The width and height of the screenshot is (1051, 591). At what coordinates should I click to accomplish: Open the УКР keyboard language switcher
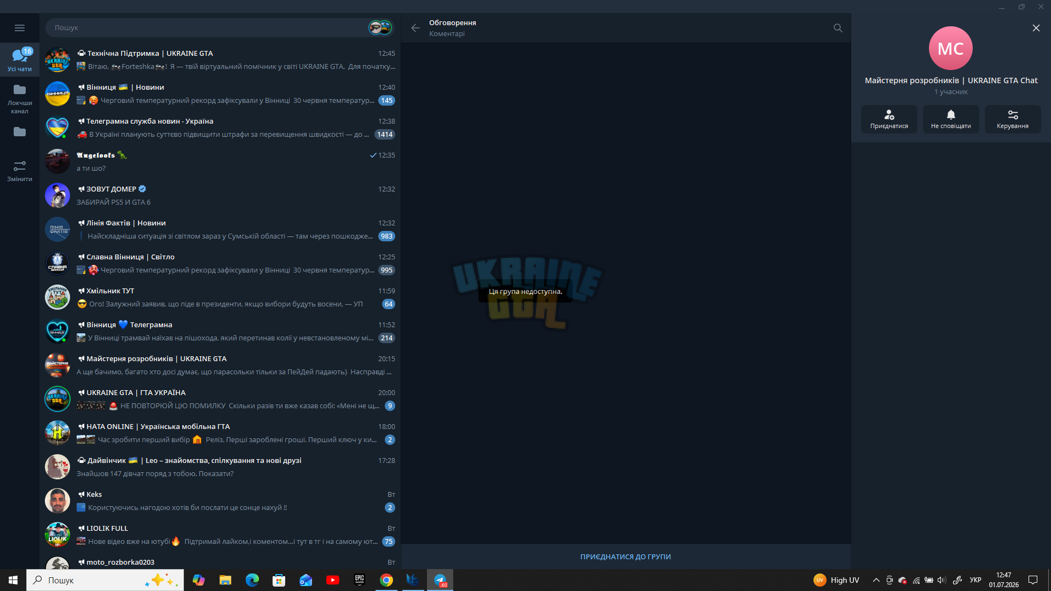click(975, 580)
